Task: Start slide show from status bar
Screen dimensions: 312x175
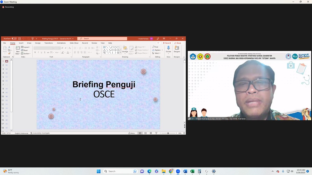Action: [x=156, y=133]
